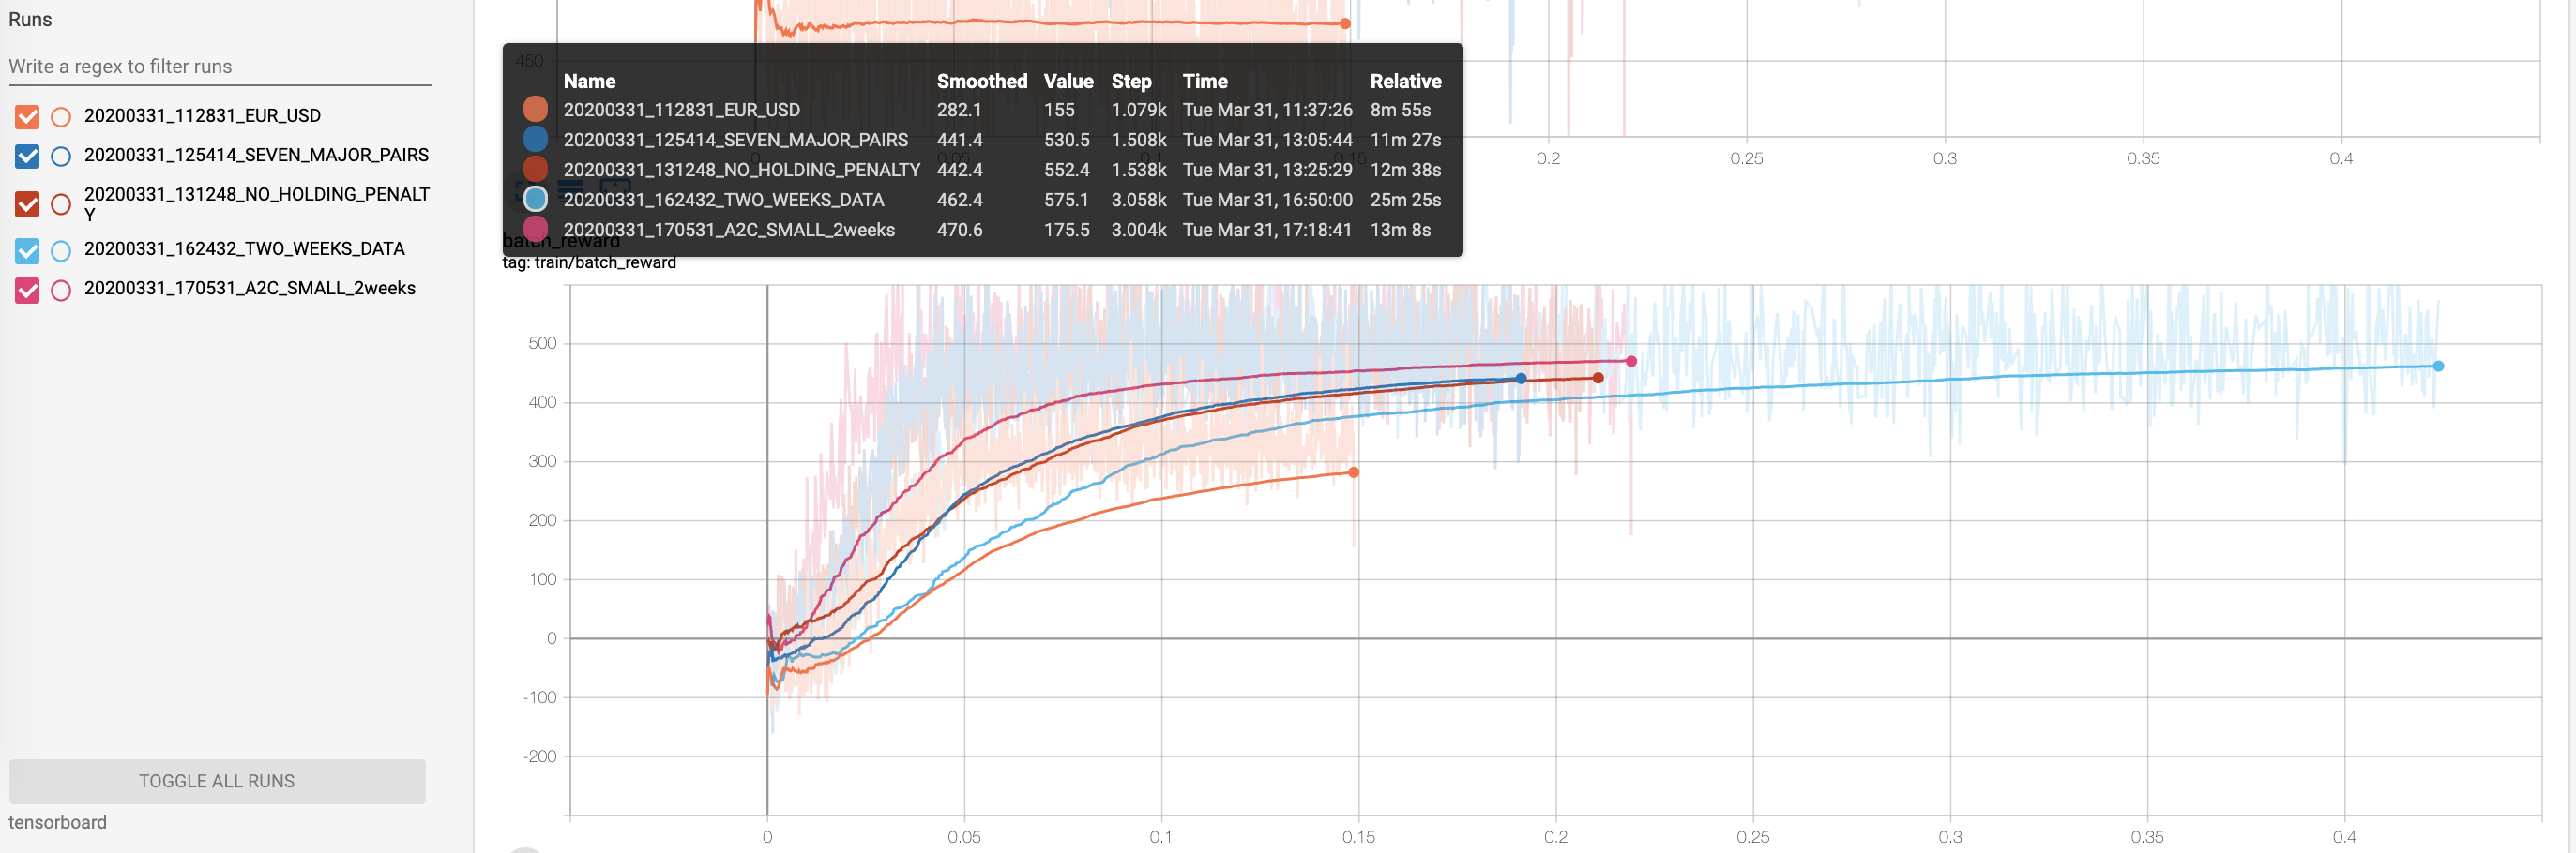Click the Name column header in the tooltip
Screen dimensions: 2576x853
pos(589,82)
